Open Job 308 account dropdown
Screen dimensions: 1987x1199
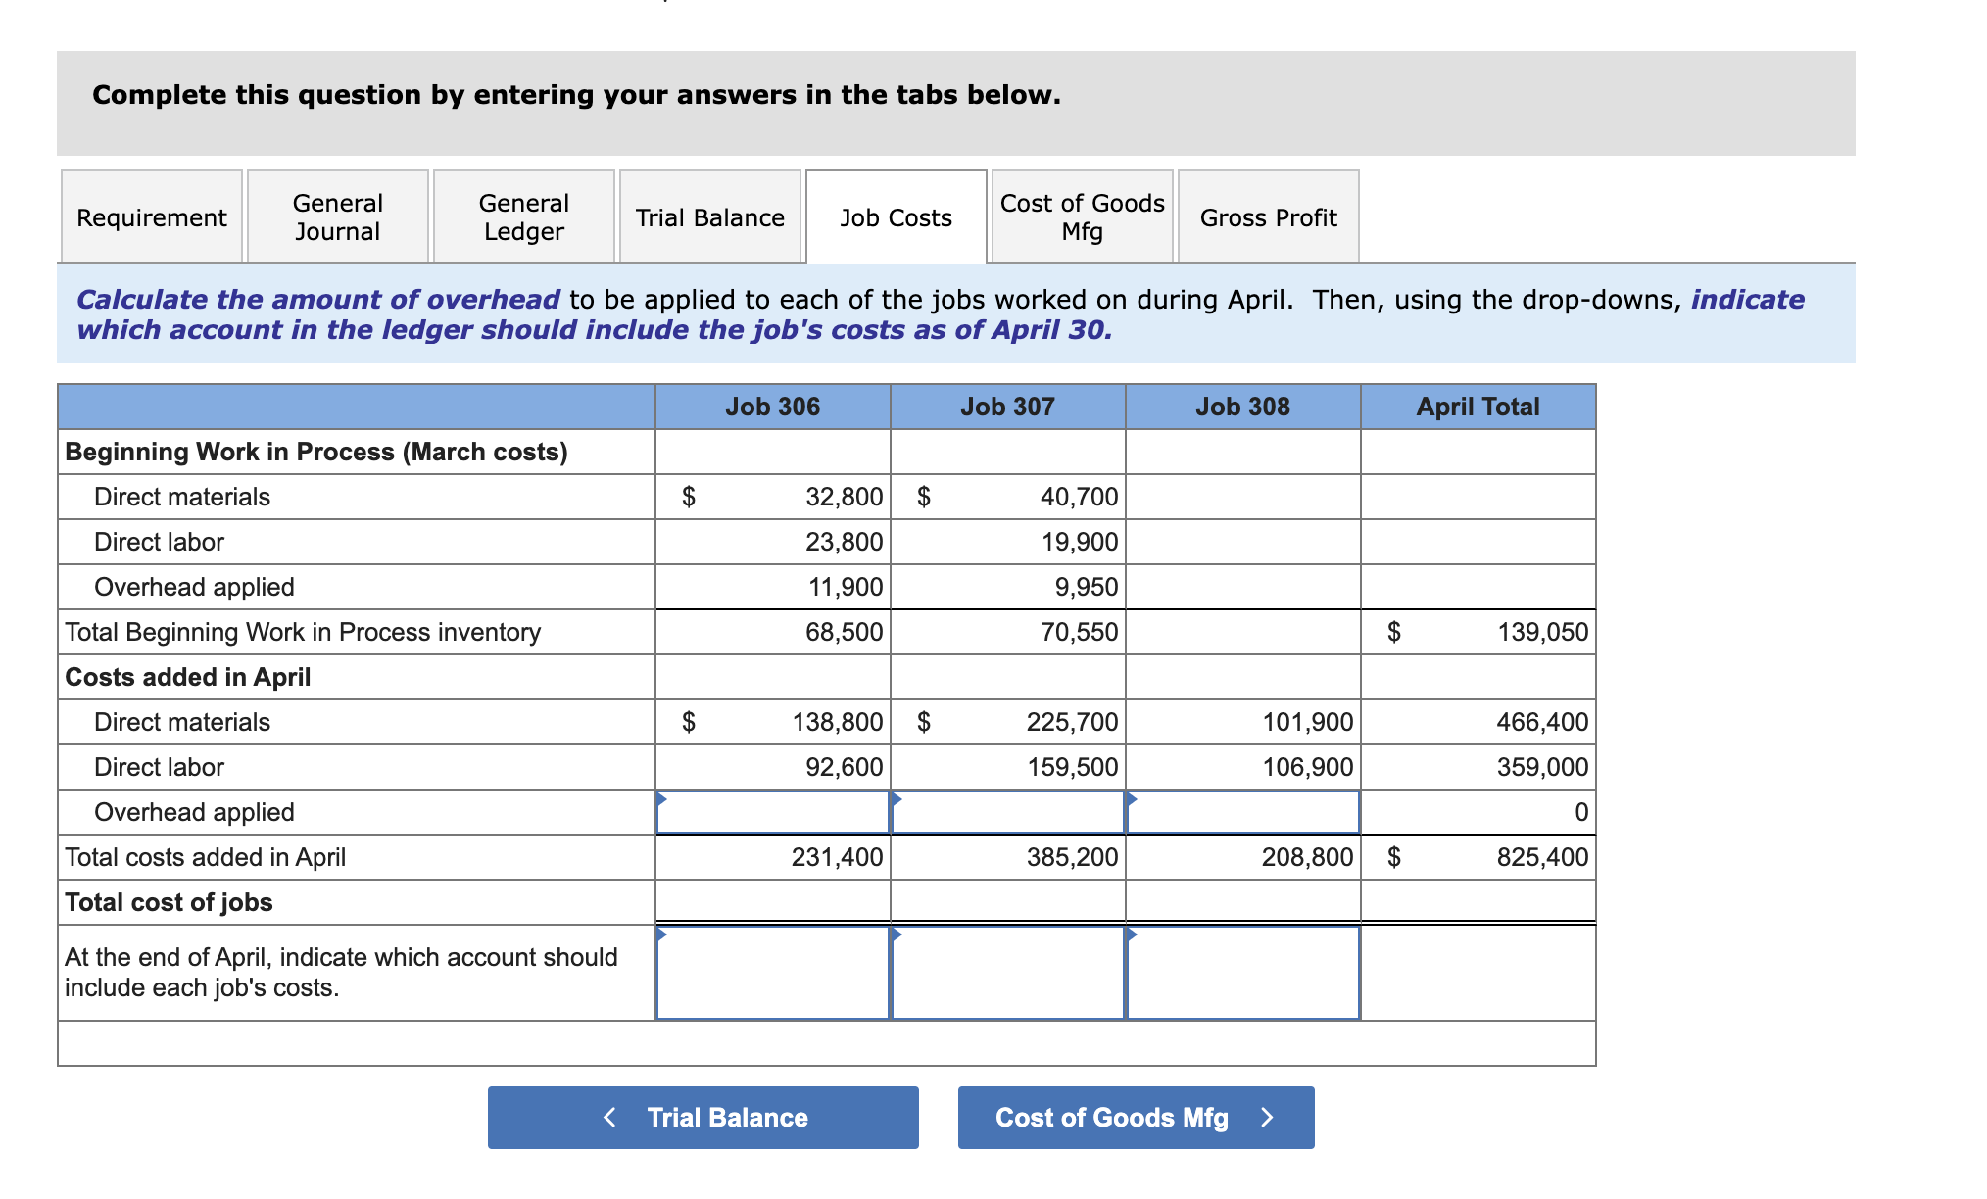[1243, 972]
